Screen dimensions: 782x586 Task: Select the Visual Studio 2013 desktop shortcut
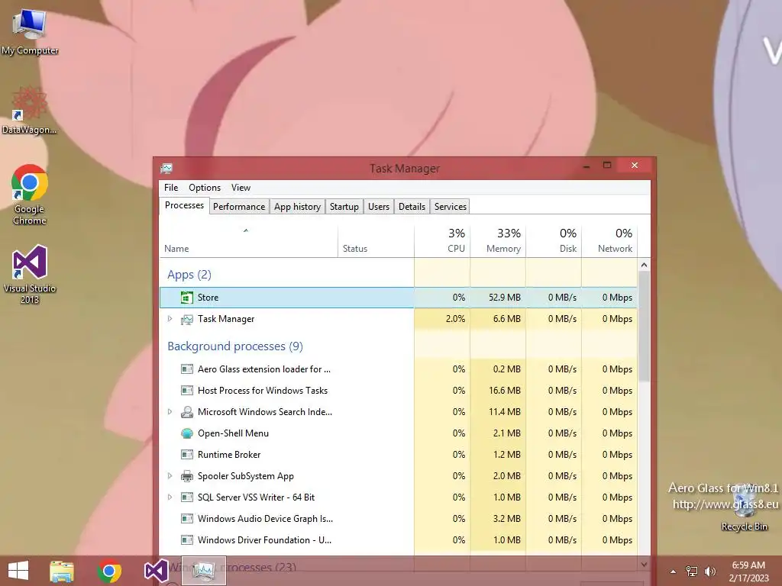pos(30,274)
